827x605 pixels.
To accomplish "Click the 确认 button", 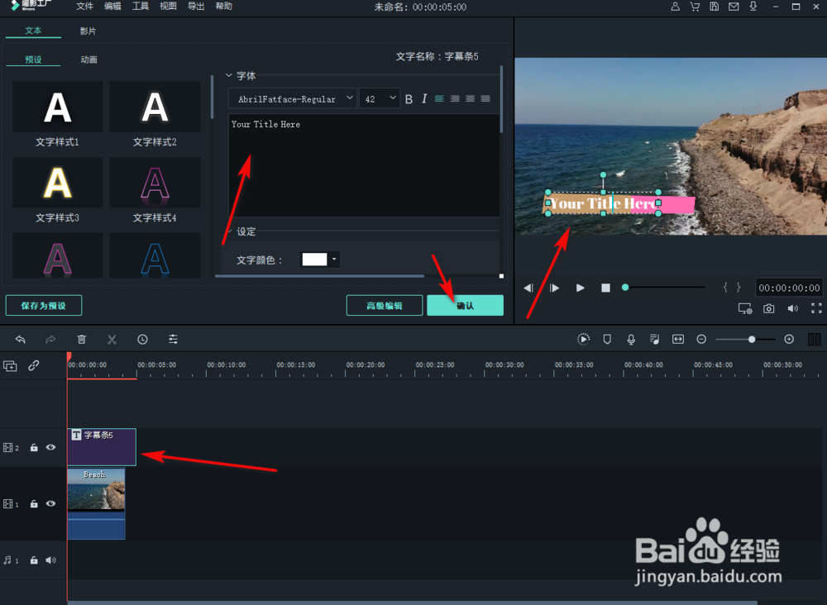I will point(465,306).
